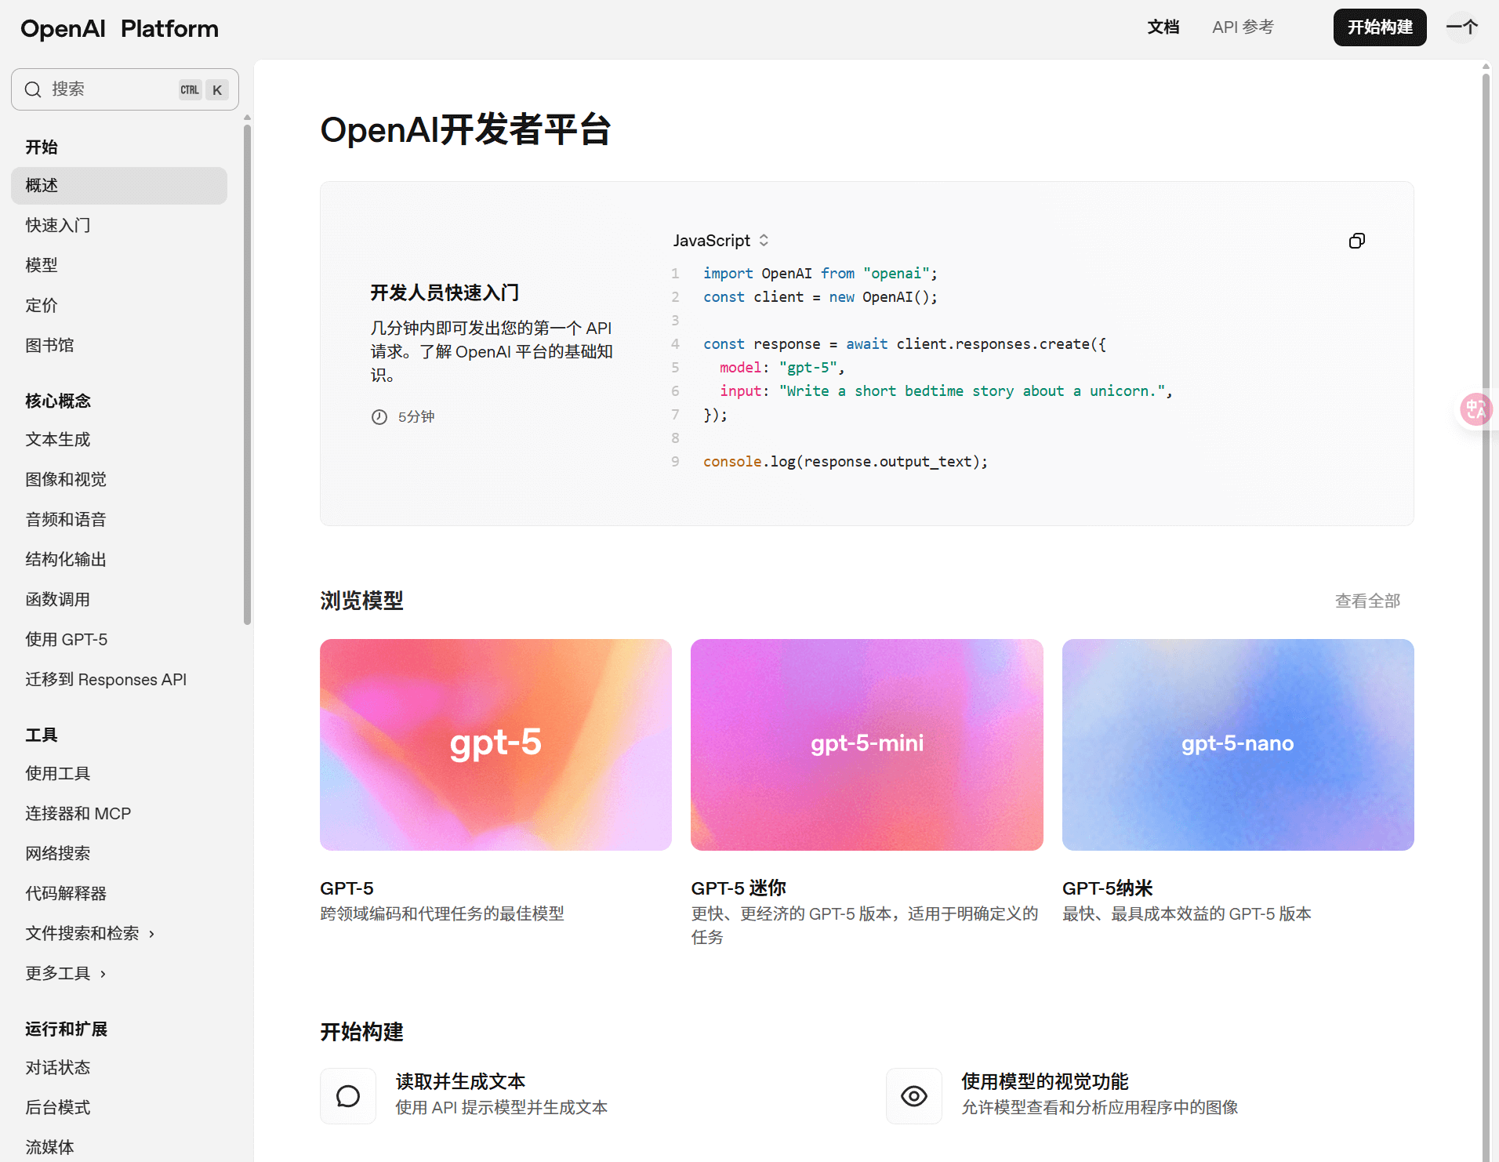The height and width of the screenshot is (1162, 1499).
Task: Copy the JavaScript code sample
Action: tap(1356, 241)
